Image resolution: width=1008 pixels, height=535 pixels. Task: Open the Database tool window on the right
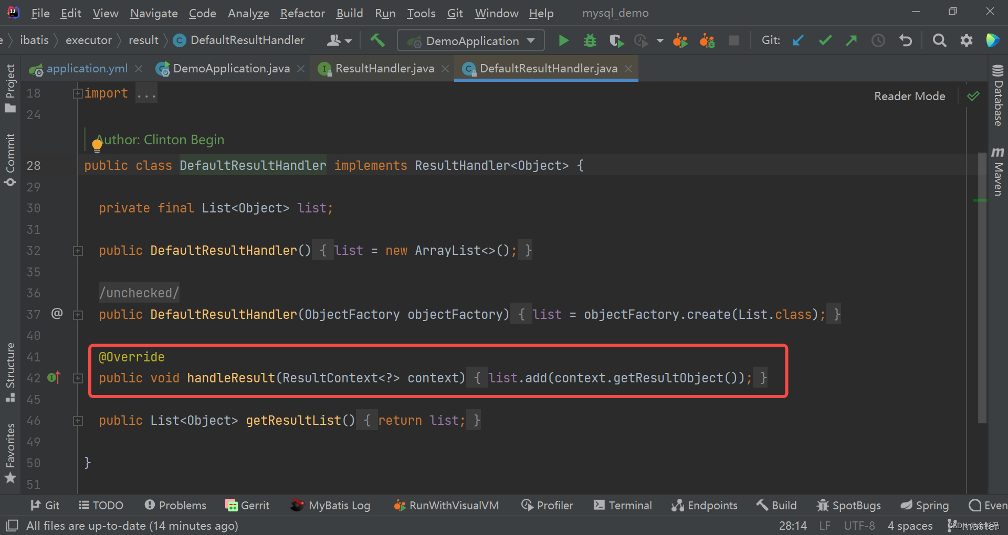click(997, 100)
